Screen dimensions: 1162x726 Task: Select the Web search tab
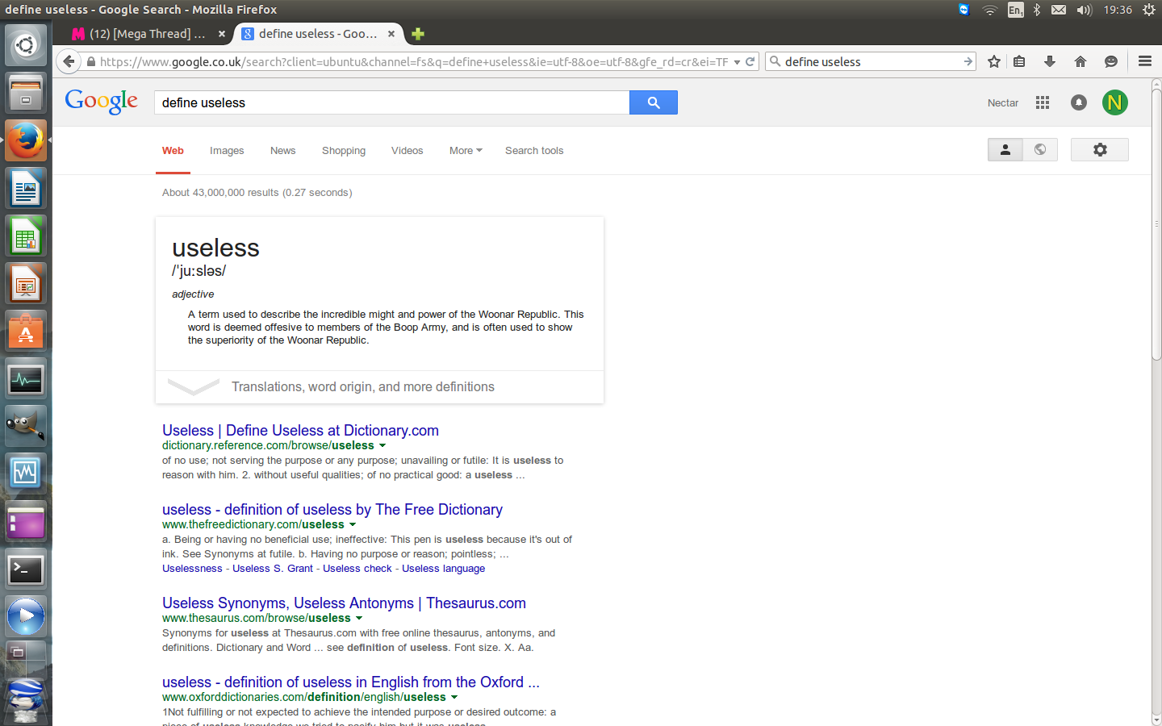(x=173, y=151)
